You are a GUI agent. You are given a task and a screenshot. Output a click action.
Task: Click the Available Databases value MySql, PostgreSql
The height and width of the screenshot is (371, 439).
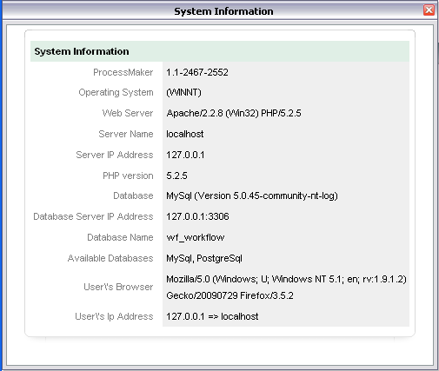coord(204,258)
